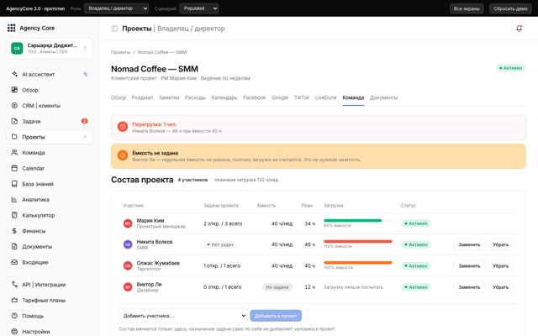
Task: Open Calendar in the sidebar
Action: pos(50,168)
